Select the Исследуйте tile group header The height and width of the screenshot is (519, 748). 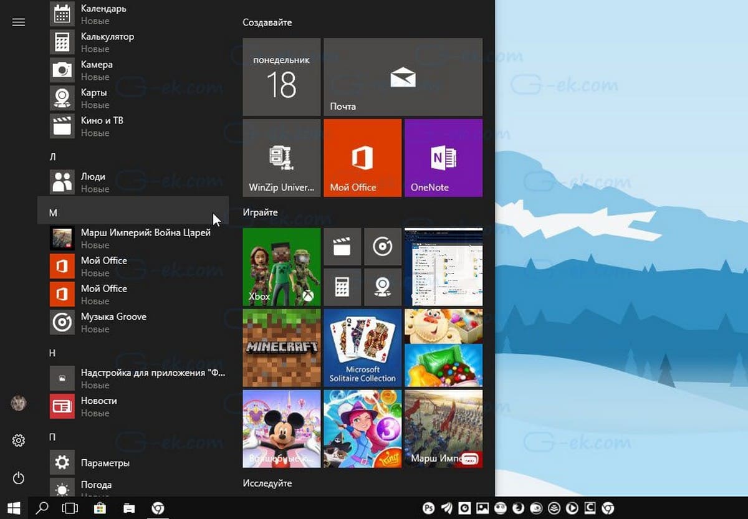coord(267,483)
